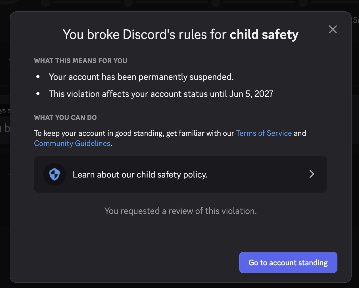Go to account standing
Image resolution: width=359 pixels, height=288 pixels.
coord(288,262)
